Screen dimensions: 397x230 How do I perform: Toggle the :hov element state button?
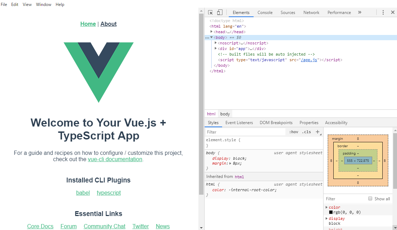point(294,132)
